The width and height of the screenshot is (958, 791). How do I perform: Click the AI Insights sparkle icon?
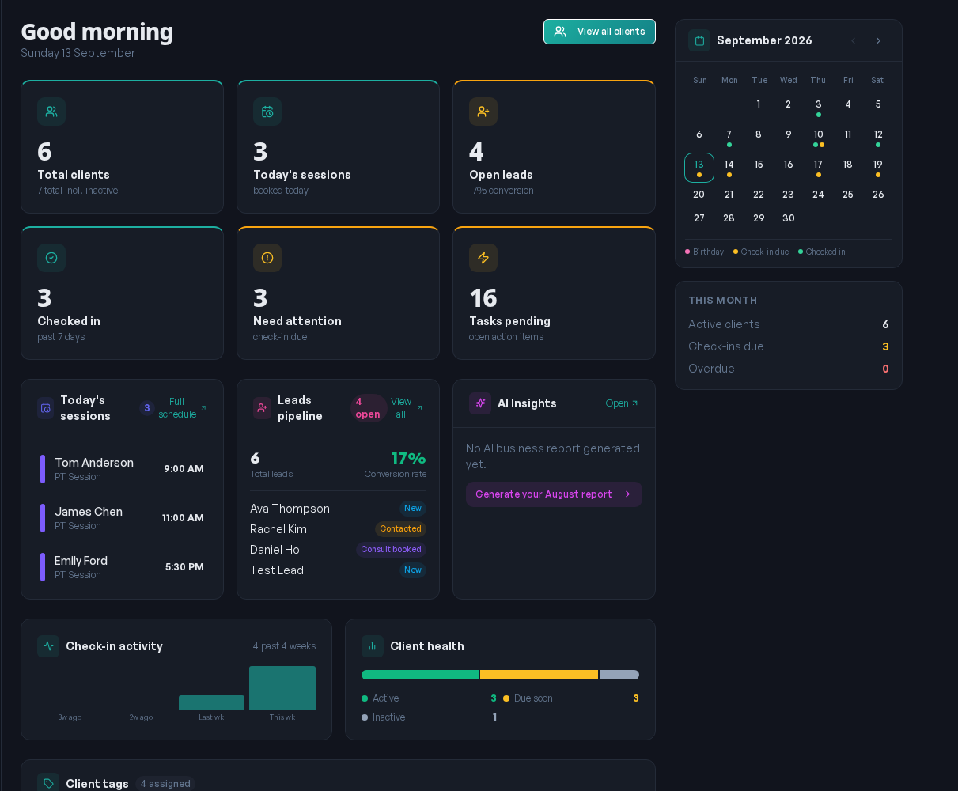point(480,403)
